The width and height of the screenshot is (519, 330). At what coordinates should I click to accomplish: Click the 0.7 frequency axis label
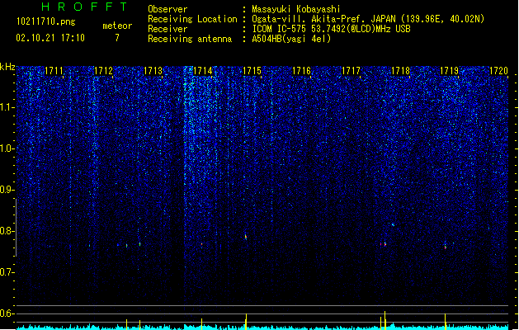(7, 272)
